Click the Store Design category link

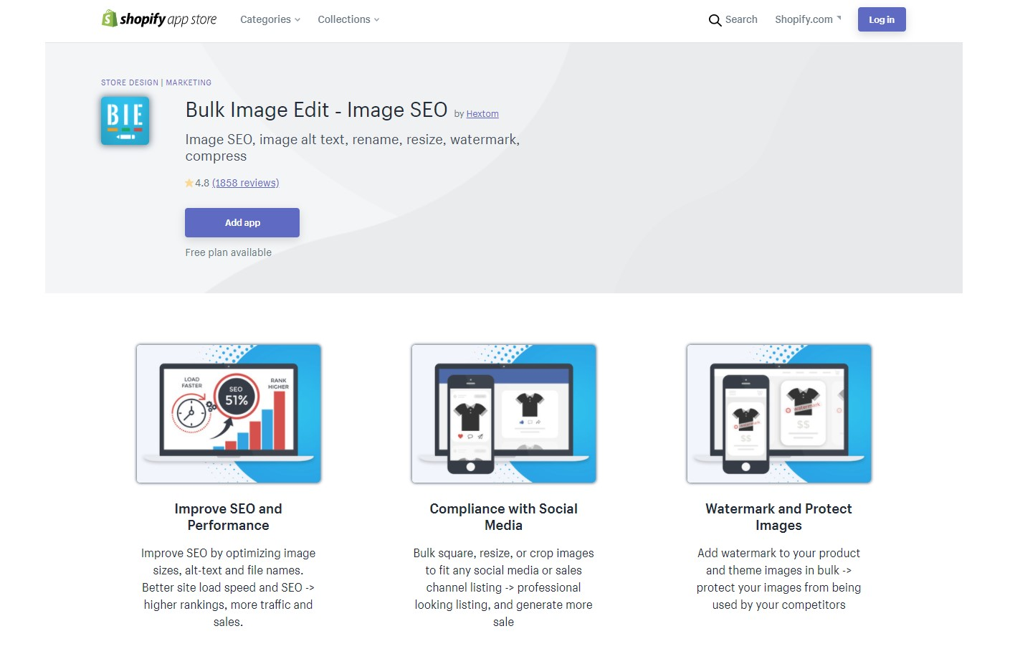[130, 82]
